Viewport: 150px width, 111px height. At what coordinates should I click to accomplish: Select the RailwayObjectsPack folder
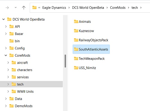(x=91, y=40)
